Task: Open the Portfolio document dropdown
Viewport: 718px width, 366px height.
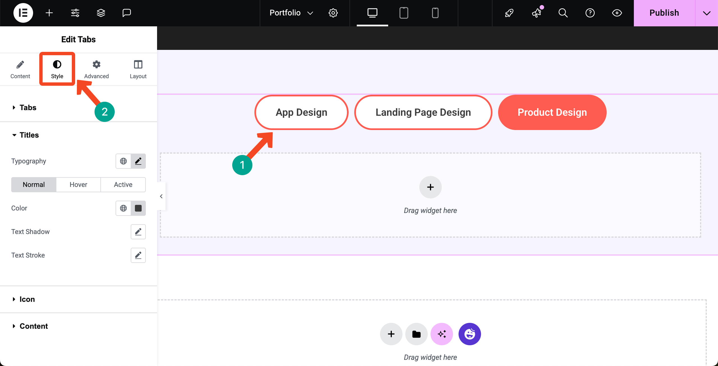Action: (x=291, y=13)
